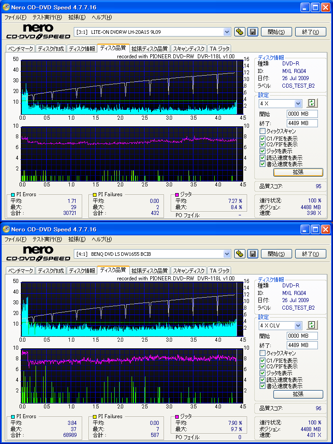Toggle quick scan checkbox in the LITE-ON window
Viewport: 333px width, 444px height.
[x=262, y=131]
